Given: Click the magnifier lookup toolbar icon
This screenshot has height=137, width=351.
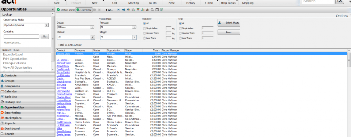Looking at the screenshot, I should [152, 10].
